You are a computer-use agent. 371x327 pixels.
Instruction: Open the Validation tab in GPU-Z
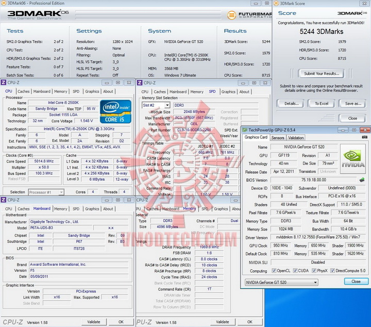click(296, 138)
